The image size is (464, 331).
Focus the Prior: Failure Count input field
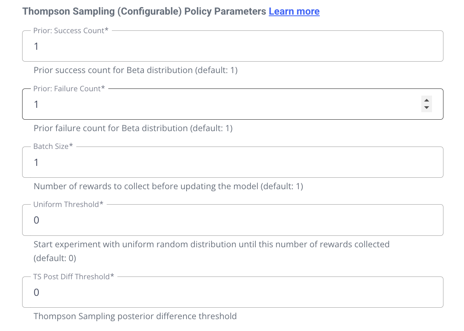tap(221, 105)
